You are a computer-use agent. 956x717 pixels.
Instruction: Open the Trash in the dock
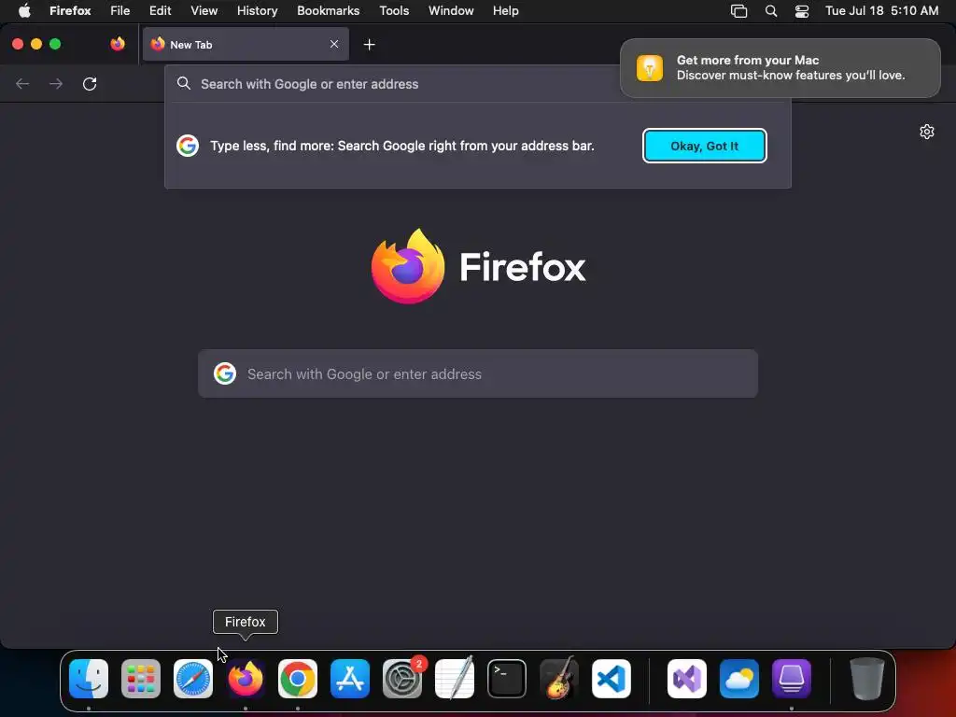(x=867, y=679)
